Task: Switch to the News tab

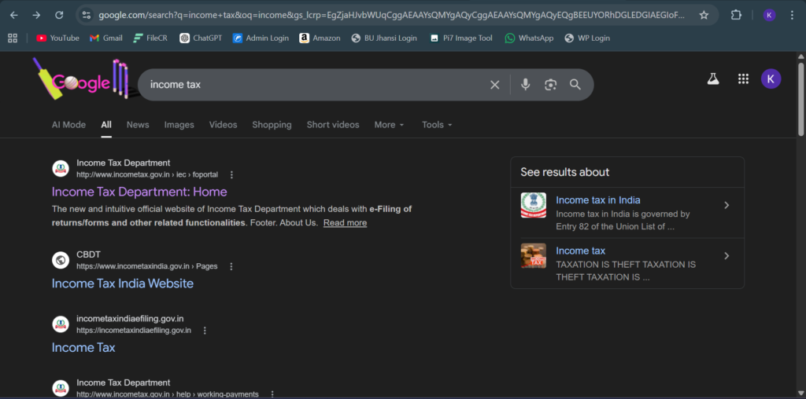Action: click(x=138, y=125)
